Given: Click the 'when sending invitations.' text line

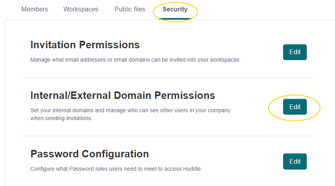Looking at the screenshot, I should coord(61,118).
